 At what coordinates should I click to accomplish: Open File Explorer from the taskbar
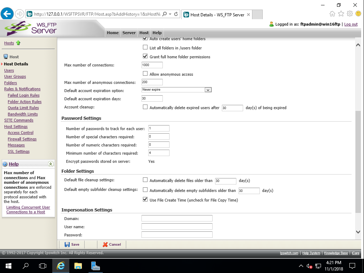pyautogui.click(x=78, y=266)
